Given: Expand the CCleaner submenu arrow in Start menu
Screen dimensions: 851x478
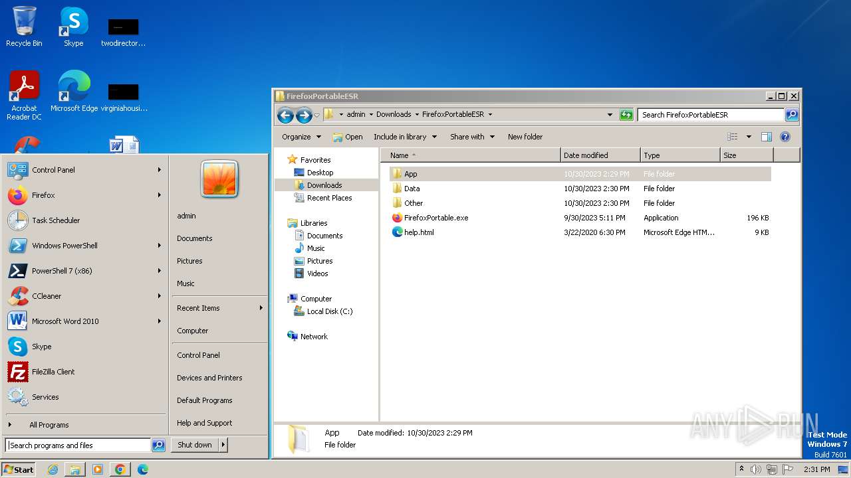Looking at the screenshot, I should click(x=160, y=296).
